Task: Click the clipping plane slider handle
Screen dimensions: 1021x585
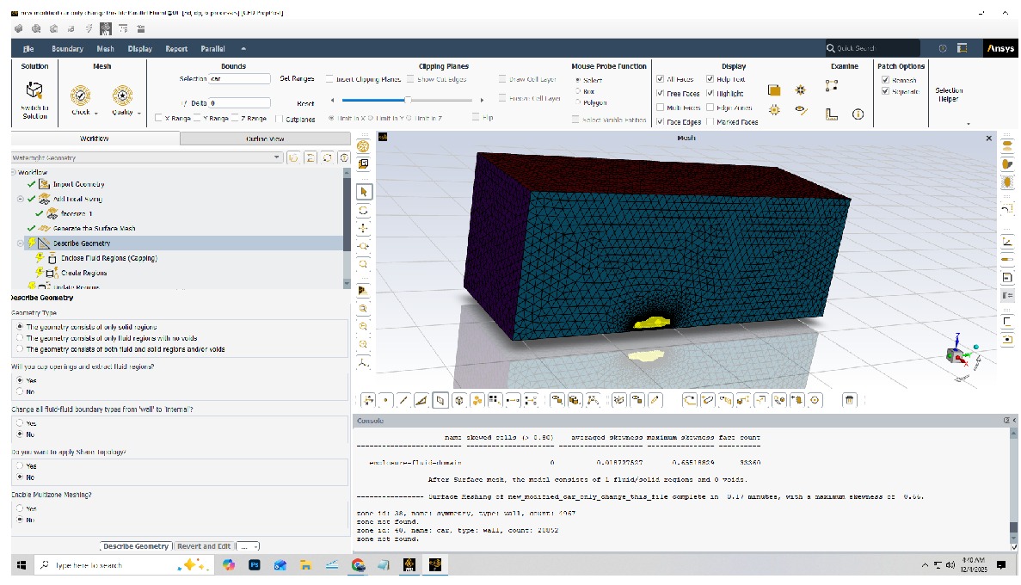Action: point(408,100)
